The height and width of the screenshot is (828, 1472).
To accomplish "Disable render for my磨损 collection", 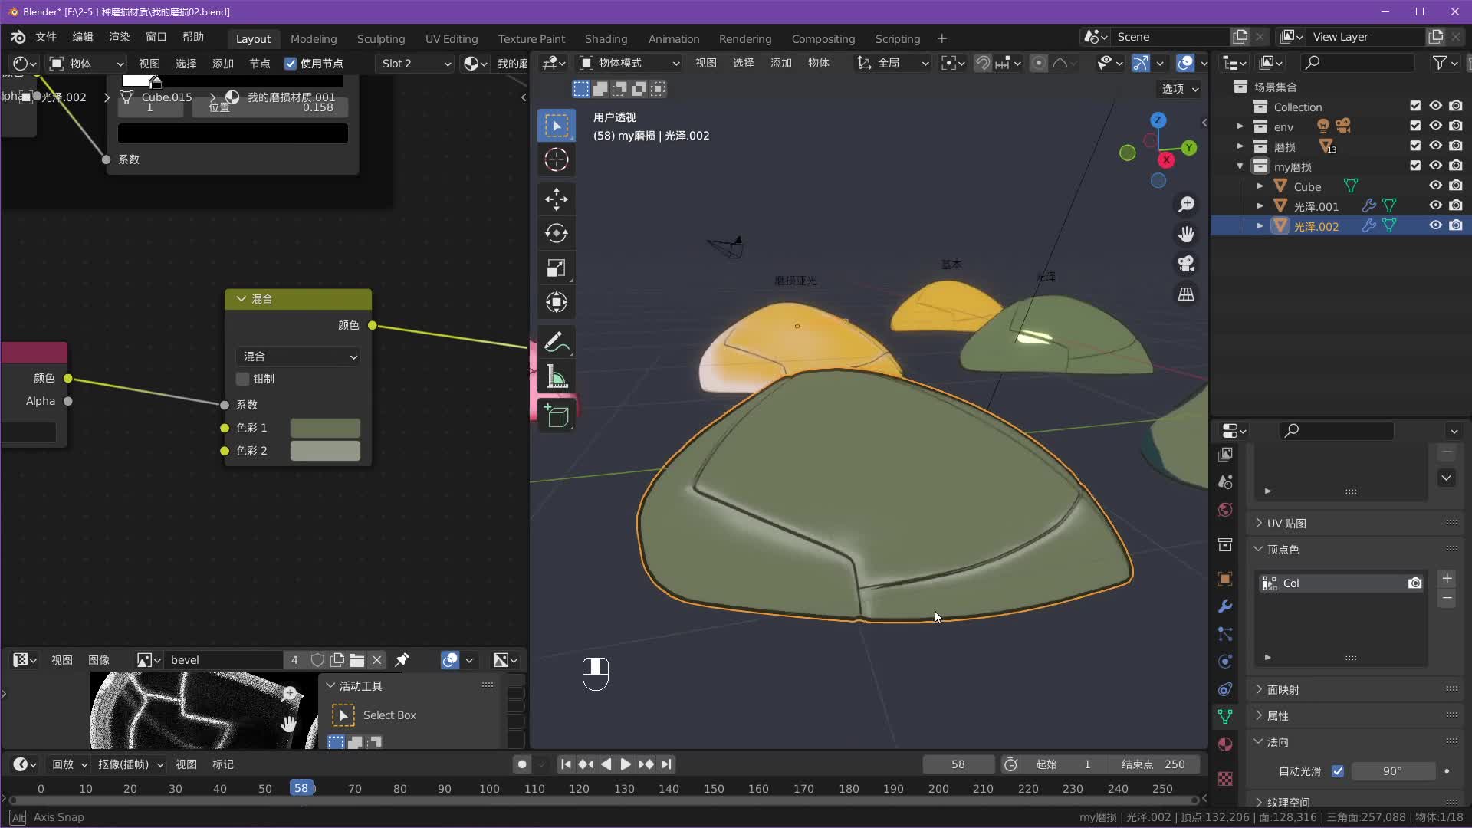I will (1456, 166).
